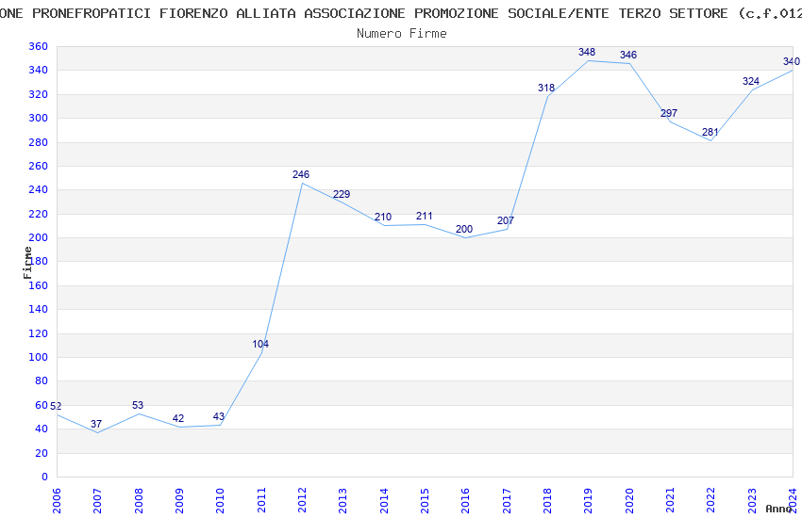Image resolution: width=802 pixels, height=518 pixels.
Task: Click the data label 200 at 2016
Action: pyautogui.click(x=464, y=230)
